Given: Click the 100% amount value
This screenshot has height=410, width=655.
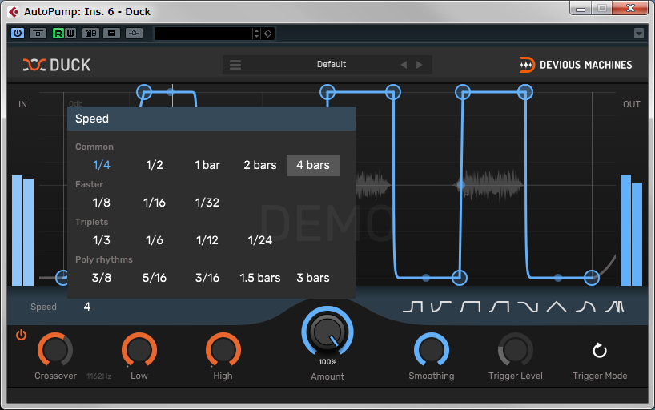Looking at the screenshot, I should click(327, 362).
